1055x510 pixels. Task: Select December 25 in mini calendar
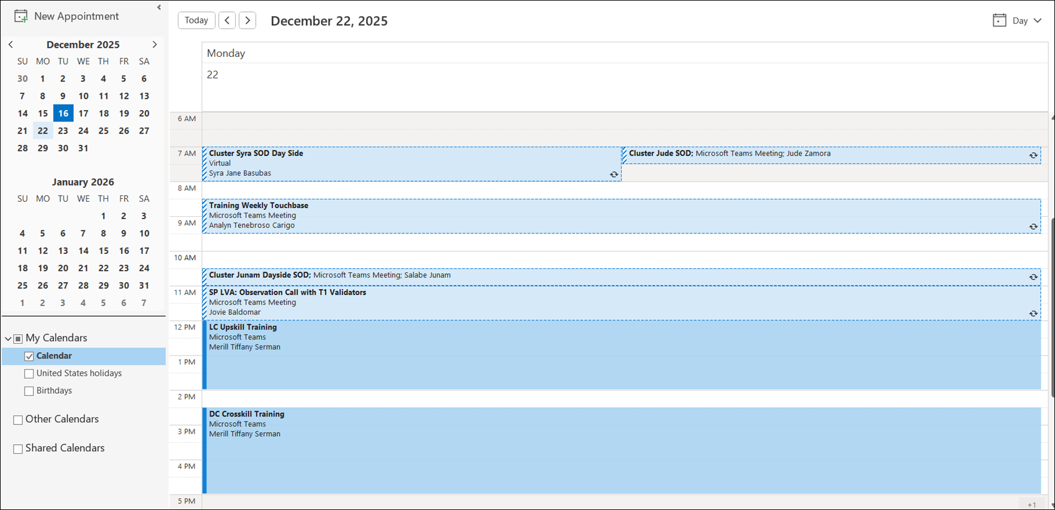104,130
